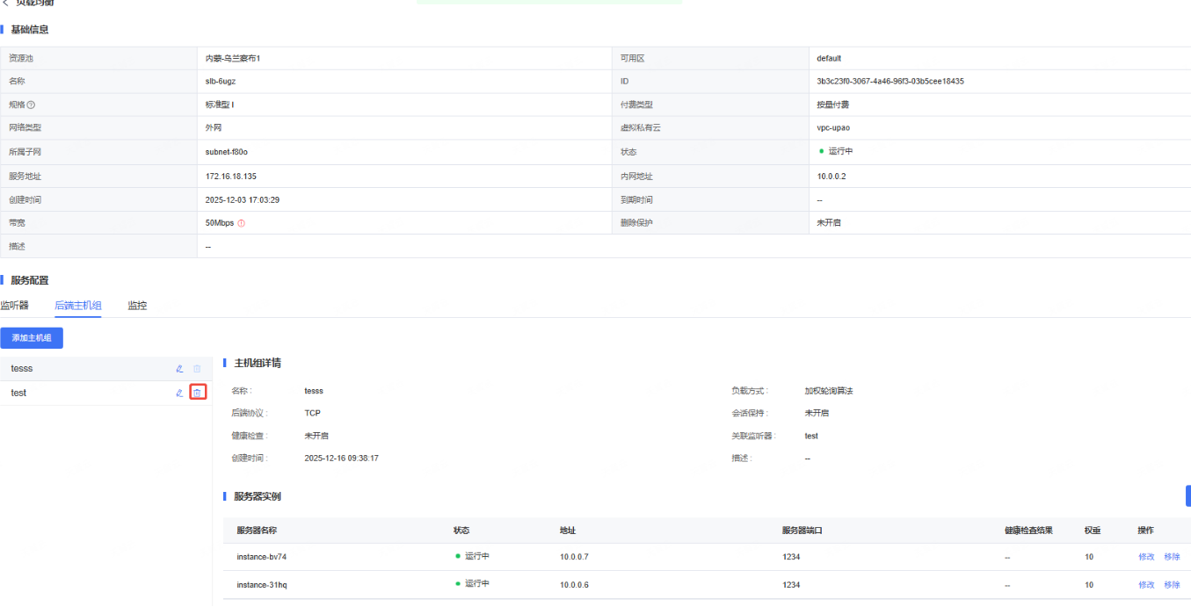Click the edit pencil icon for test
The height and width of the screenshot is (614, 1191).
179,393
